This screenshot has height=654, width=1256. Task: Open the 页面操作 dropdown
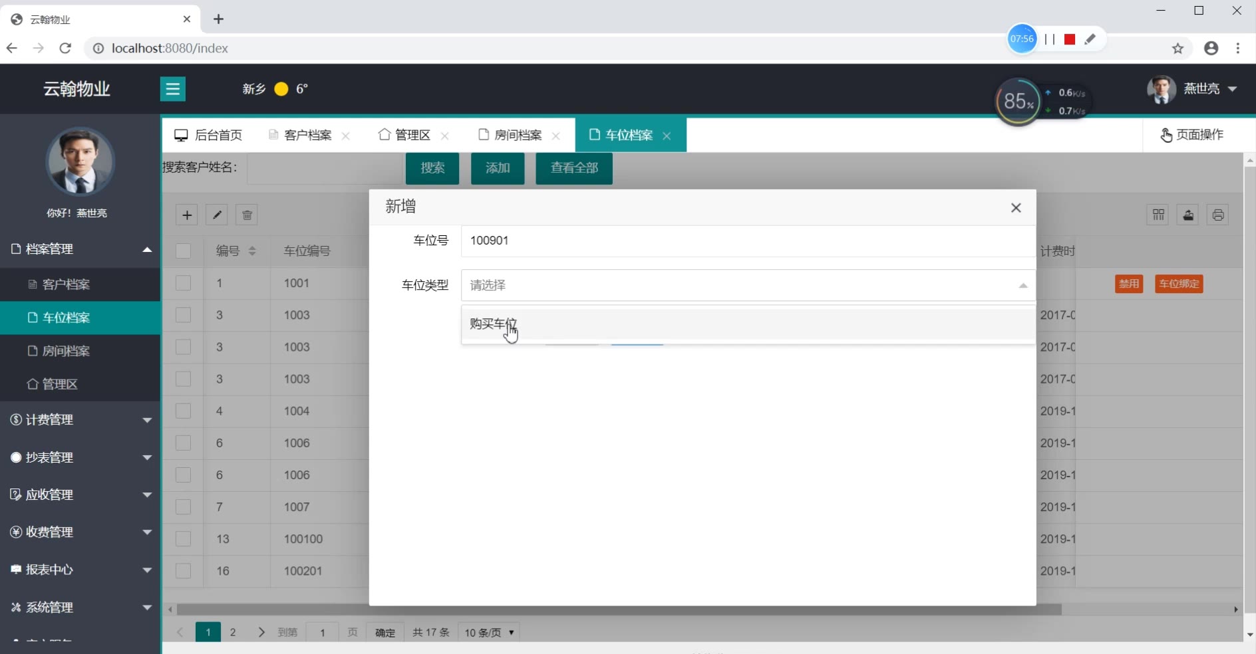tap(1193, 135)
